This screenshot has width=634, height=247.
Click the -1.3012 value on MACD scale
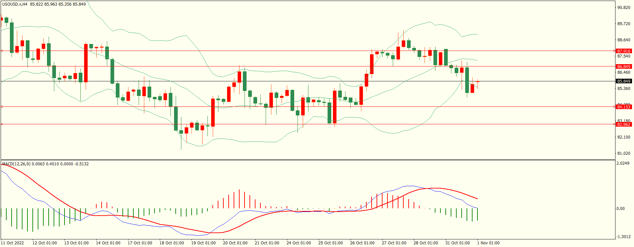coord(623,237)
